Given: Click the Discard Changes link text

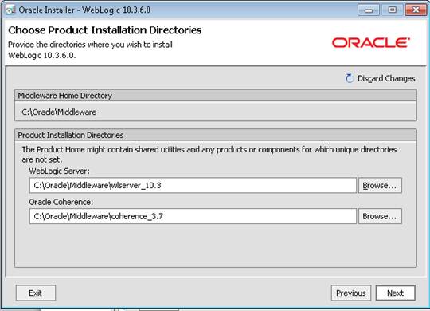Looking at the screenshot, I should [386, 79].
